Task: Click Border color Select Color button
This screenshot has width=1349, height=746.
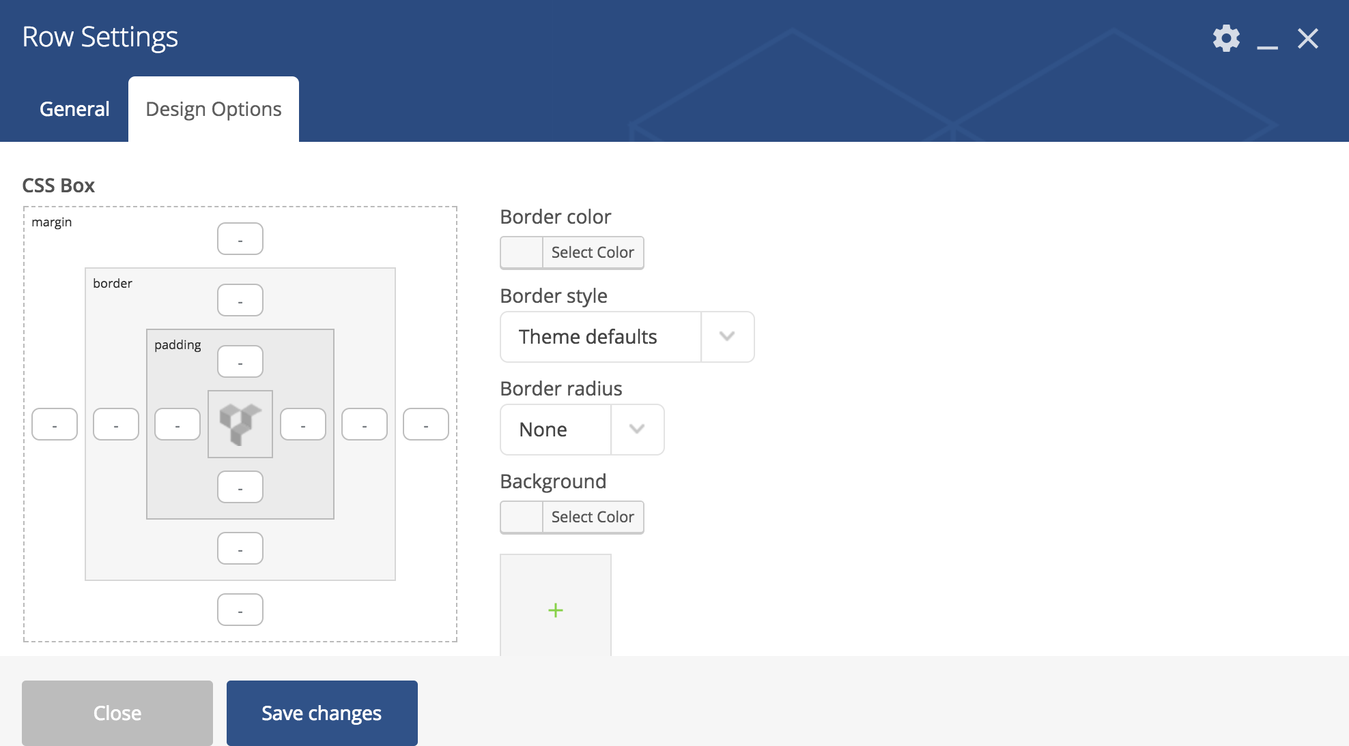Action: click(x=593, y=252)
